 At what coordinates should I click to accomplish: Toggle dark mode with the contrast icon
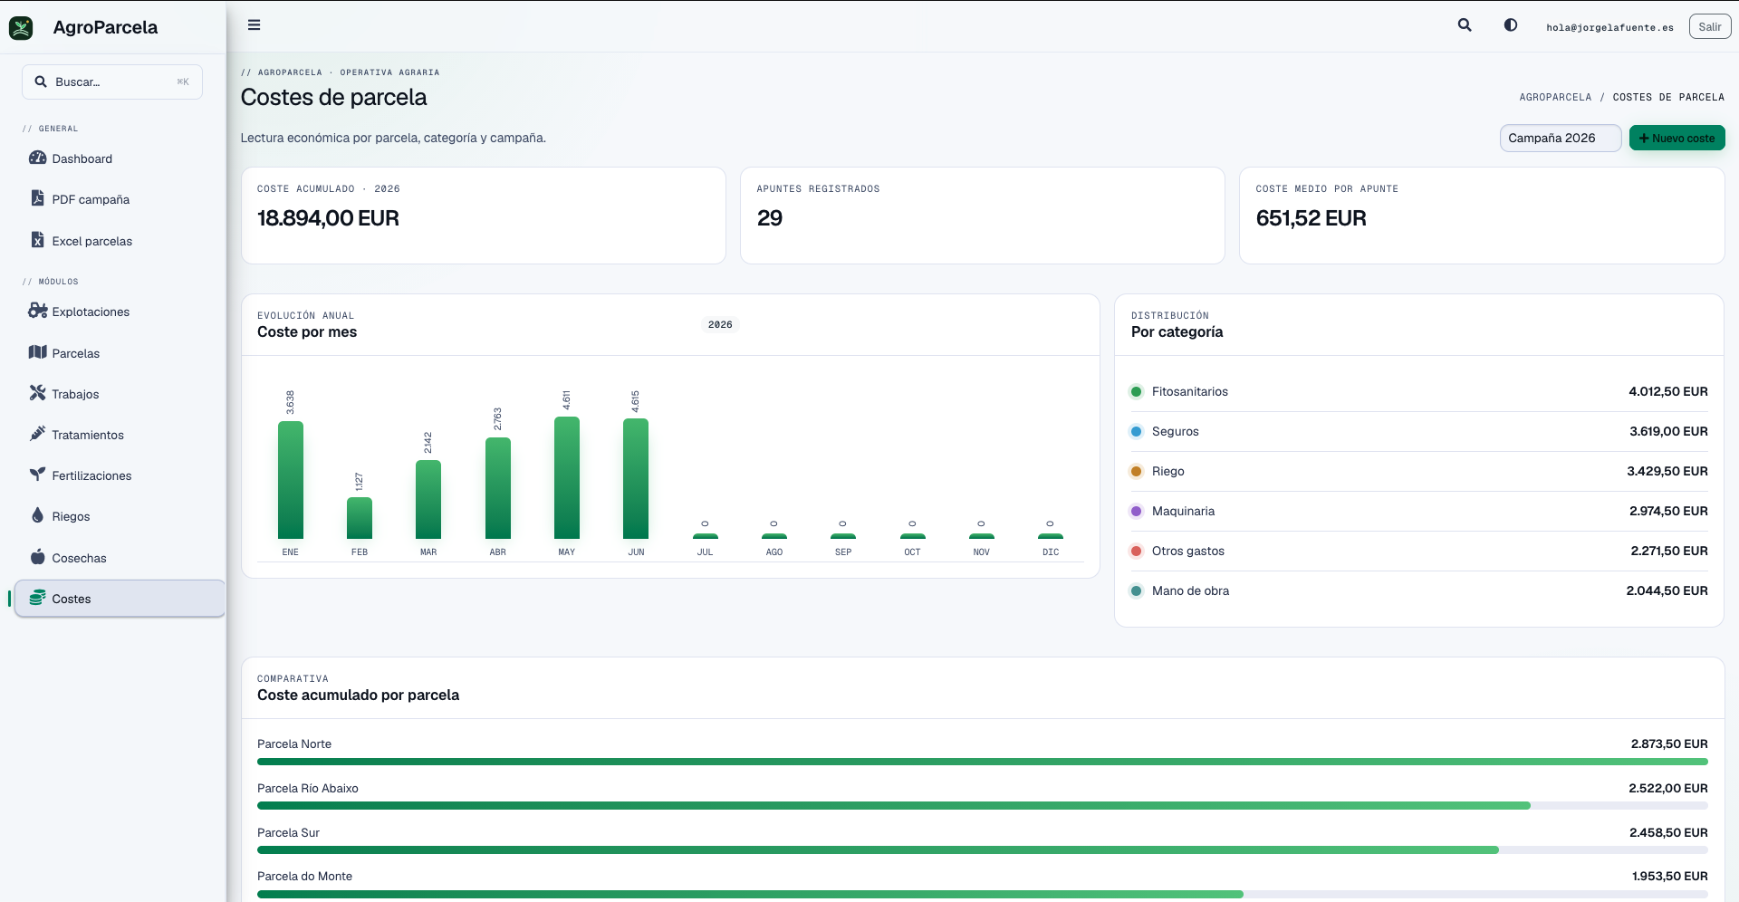pyautogui.click(x=1511, y=25)
